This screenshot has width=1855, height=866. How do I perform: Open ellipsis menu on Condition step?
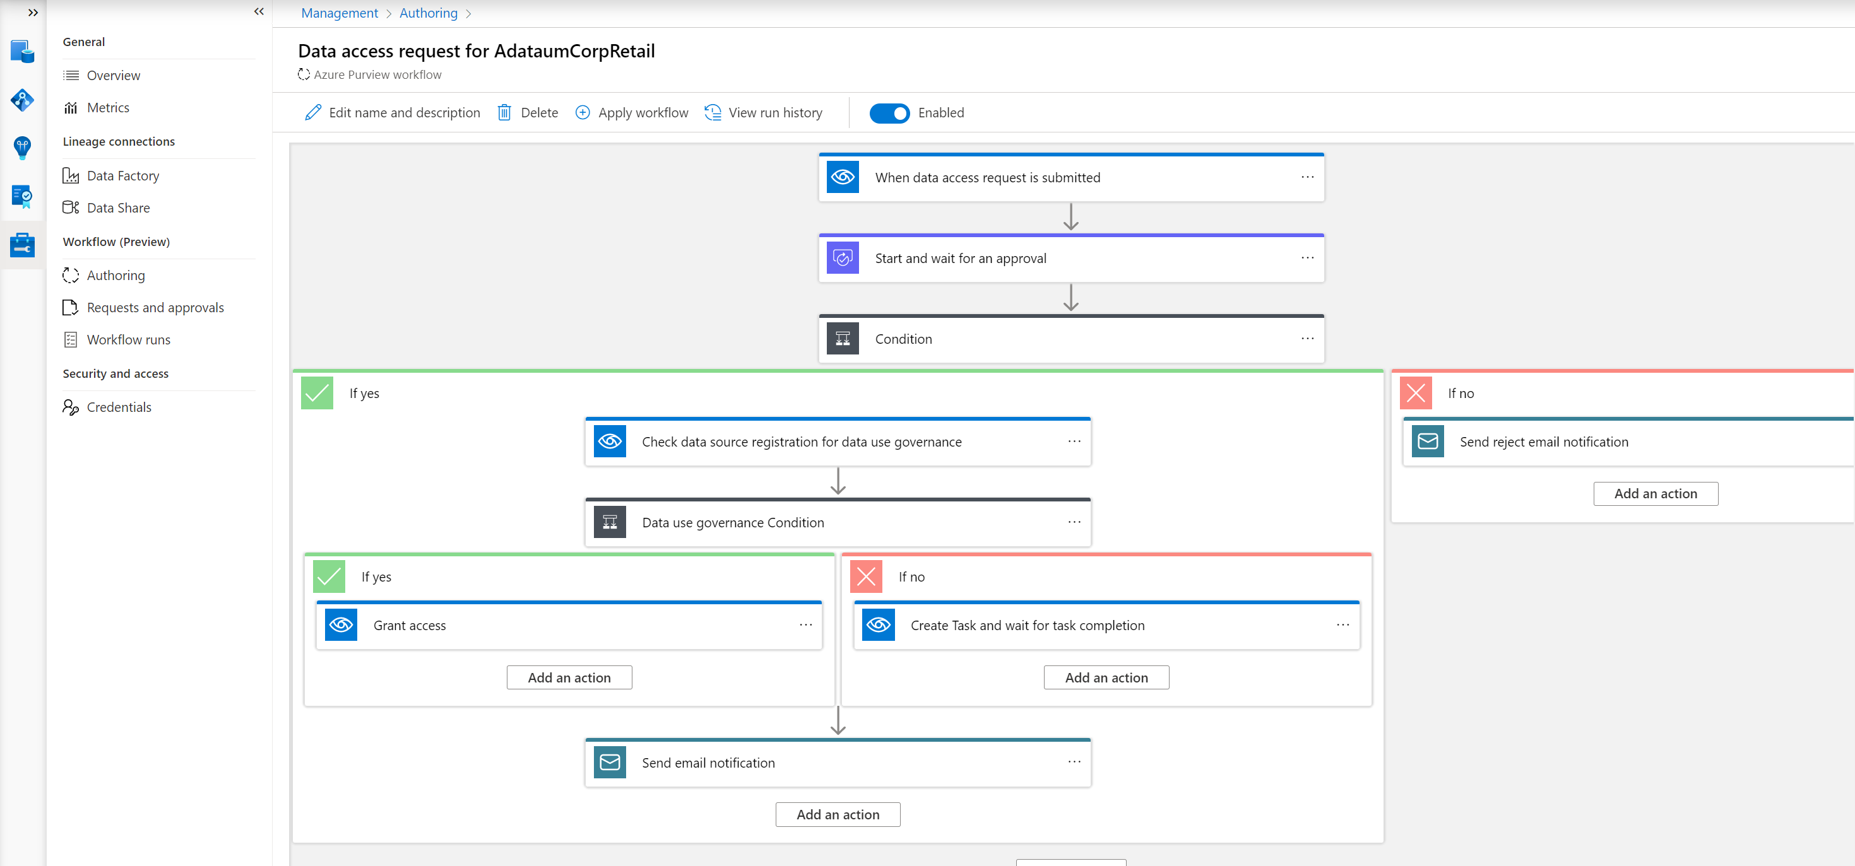1307,338
